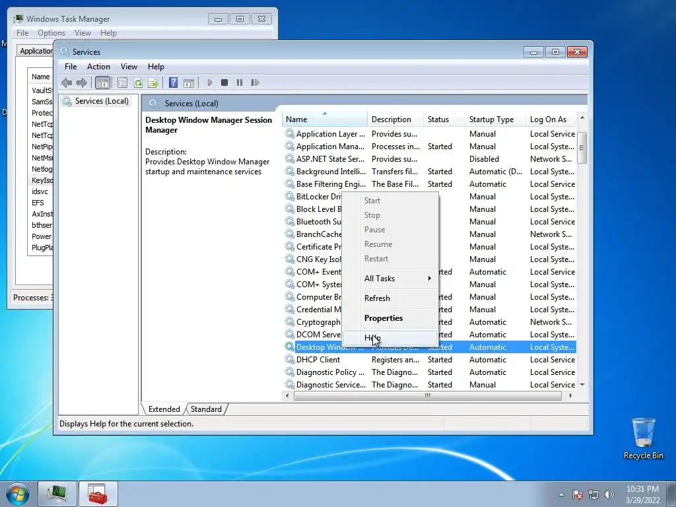Select idsvc entry in Task Manager list
Viewport: 676px width, 507px height.
pyautogui.click(x=40, y=191)
